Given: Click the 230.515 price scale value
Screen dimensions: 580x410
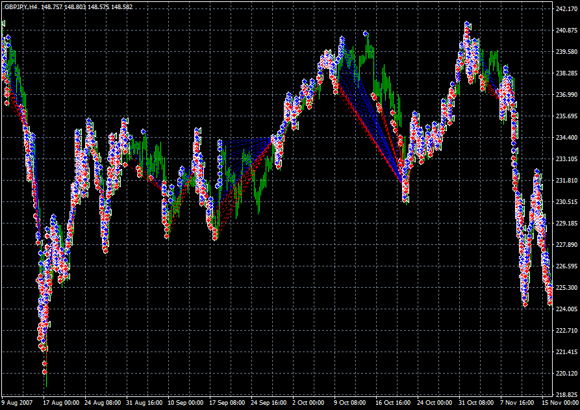Looking at the screenshot, I should pos(566,202).
